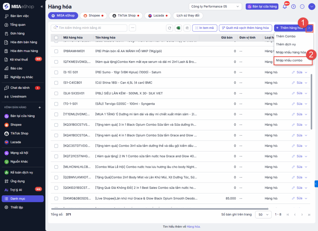Check row [KQ3I1BOCSTVS checkbox

56,125
